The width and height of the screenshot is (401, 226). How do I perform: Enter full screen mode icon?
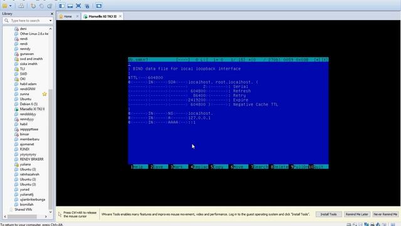78,6
